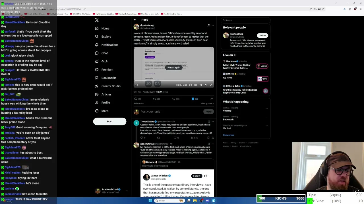The width and height of the screenshot is (364, 204).
Task: Open the Irrational Chad account menu
Action: [x=111, y=191]
